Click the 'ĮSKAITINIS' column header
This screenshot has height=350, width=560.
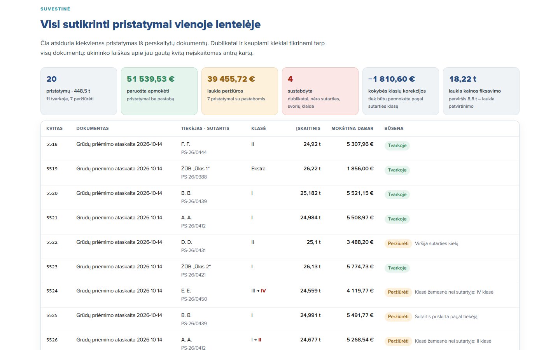click(x=308, y=128)
